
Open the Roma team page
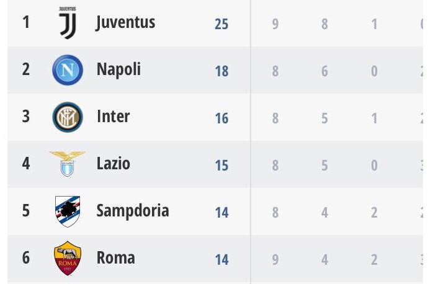(x=115, y=258)
